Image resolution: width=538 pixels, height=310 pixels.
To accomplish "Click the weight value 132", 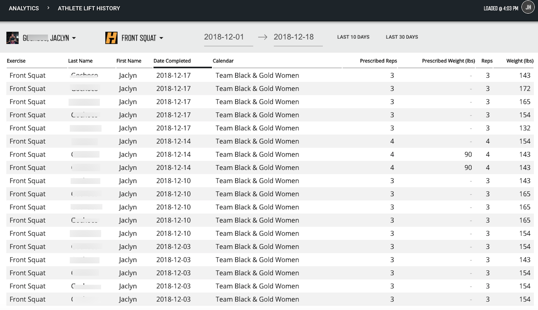I will (x=525, y=128).
